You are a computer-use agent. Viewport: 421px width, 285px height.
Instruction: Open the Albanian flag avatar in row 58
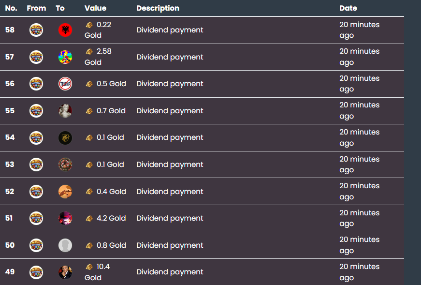tap(65, 30)
